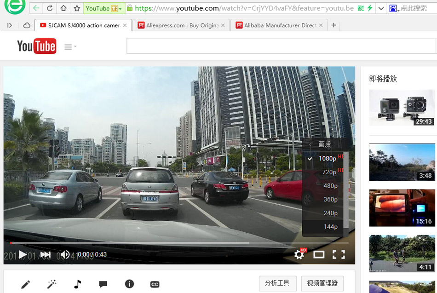Open the CC subtitles tool
This screenshot has width=437, height=293.
point(155,284)
